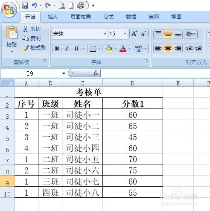Undo the last action
The height and width of the screenshot is (211, 210).
coord(35,6)
